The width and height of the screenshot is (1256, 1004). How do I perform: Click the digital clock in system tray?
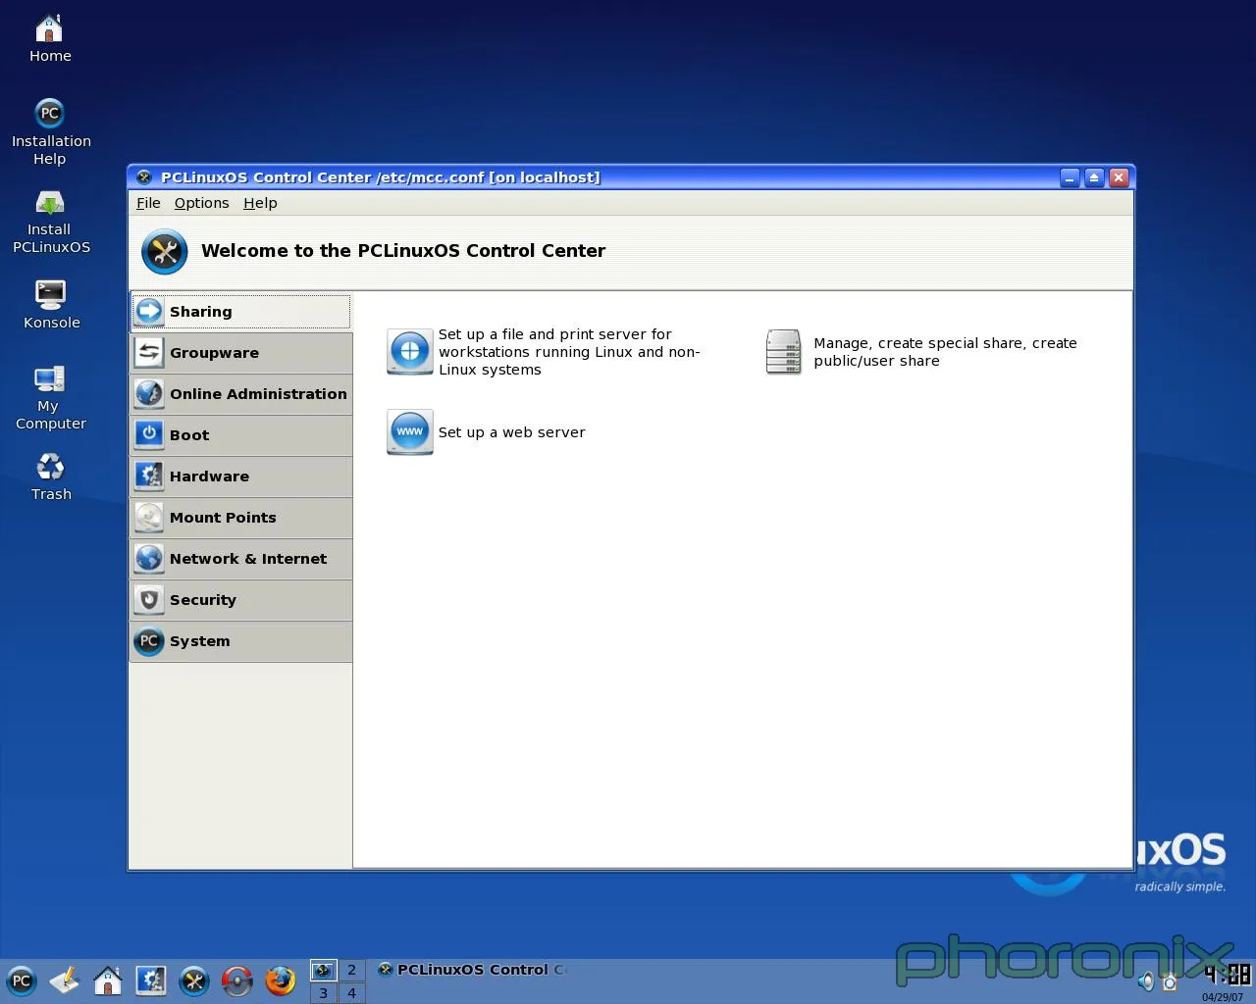(1227, 975)
